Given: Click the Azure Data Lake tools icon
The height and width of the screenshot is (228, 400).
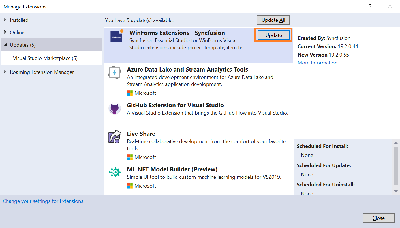Looking at the screenshot, I should [x=115, y=73].
